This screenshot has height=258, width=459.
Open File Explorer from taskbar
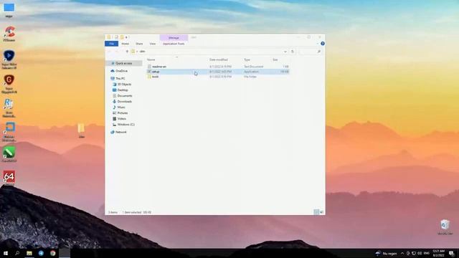tap(29, 253)
